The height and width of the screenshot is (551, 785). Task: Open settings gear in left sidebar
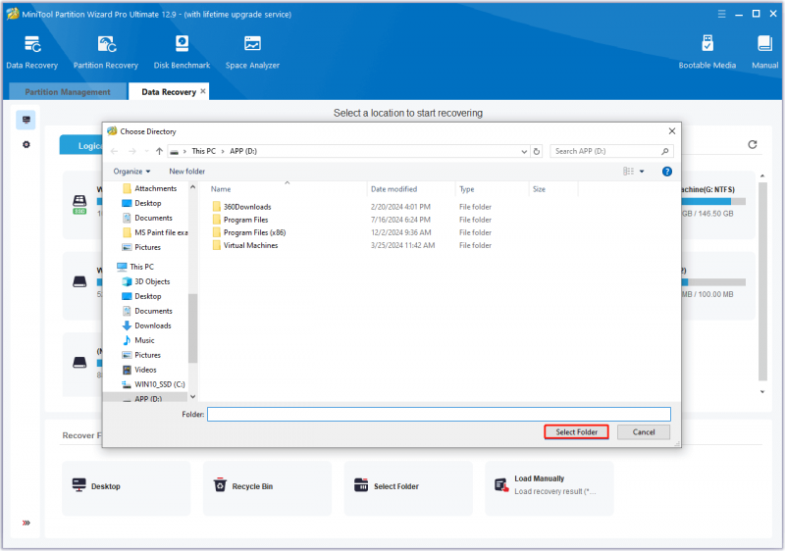(26, 144)
